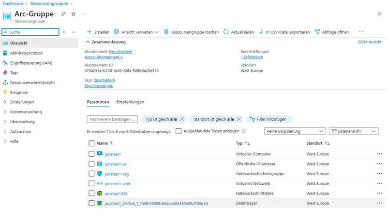Click the network interface icon for joostest1254
This screenshot has height=220, width=387.
[100, 193]
